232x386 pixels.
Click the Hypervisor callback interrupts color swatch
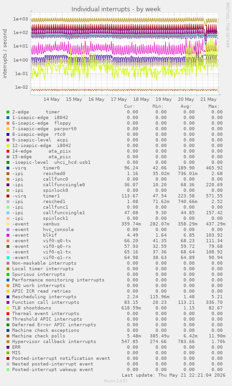(8, 342)
